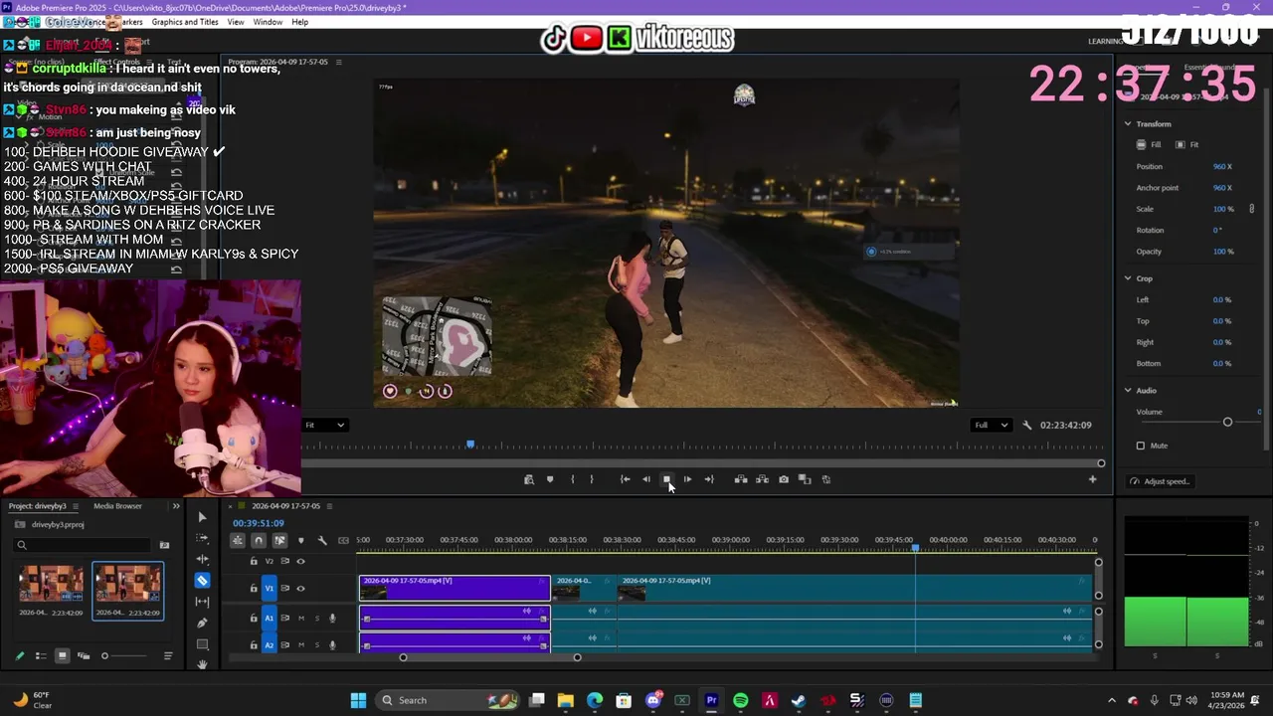Image resolution: width=1273 pixels, height=716 pixels.
Task: Click the Fill button under Transform
Action: pyautogui.click(x=1149, y=145)
